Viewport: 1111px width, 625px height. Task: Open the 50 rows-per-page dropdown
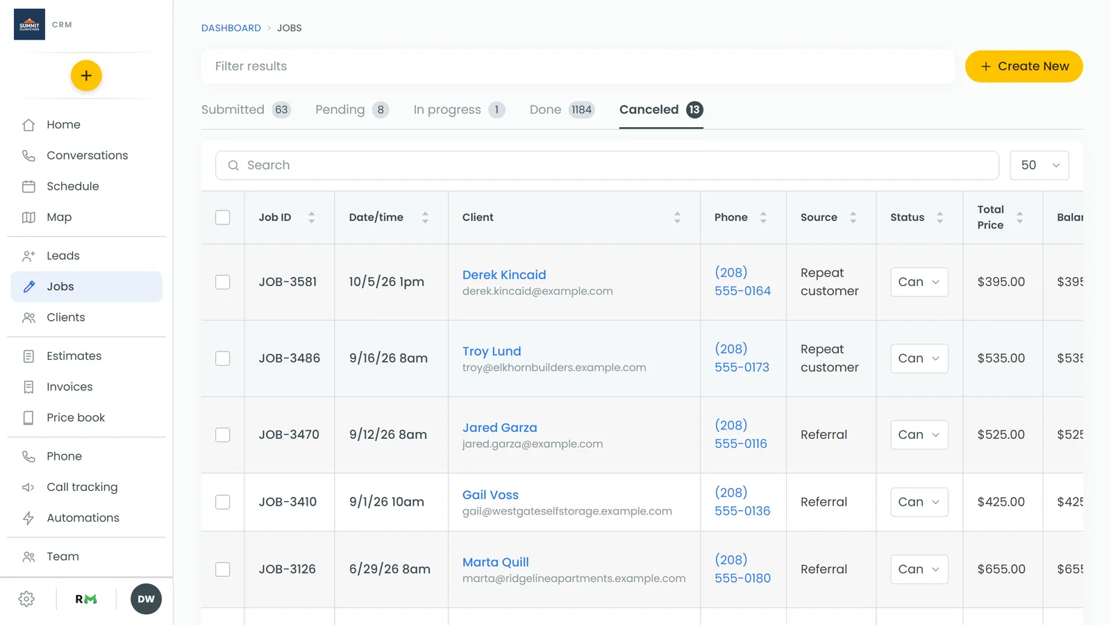pos(1039,165)
